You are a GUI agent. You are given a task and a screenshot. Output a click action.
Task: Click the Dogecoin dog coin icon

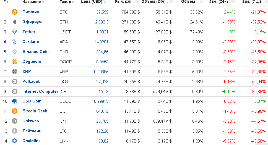[x=15, y=62]
